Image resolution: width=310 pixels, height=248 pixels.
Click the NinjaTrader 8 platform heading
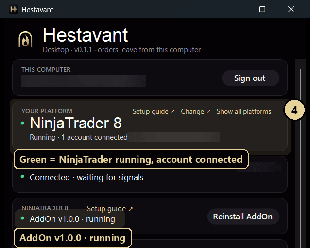76,123
